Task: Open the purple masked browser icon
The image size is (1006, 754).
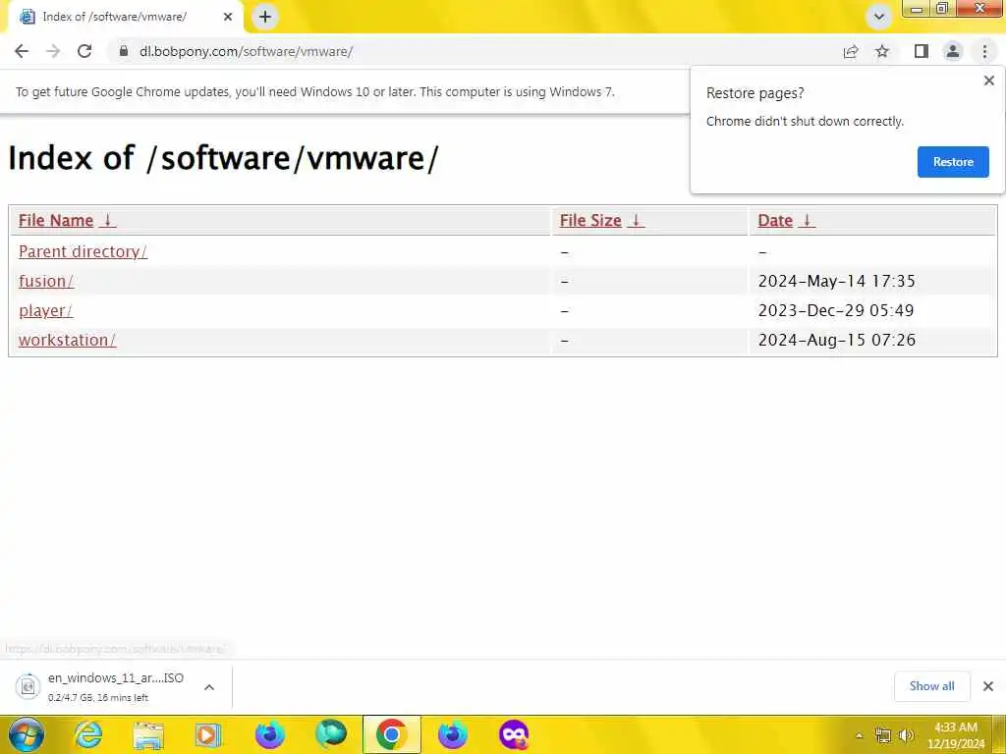Action: pos(513,734)
